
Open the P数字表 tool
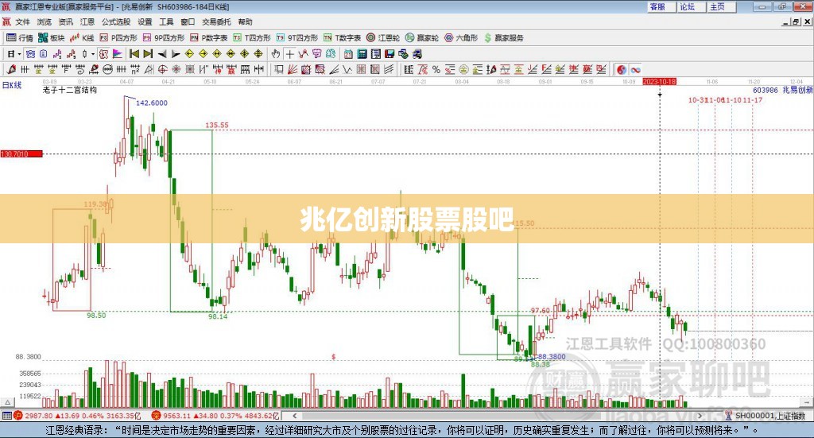(209, 38)
